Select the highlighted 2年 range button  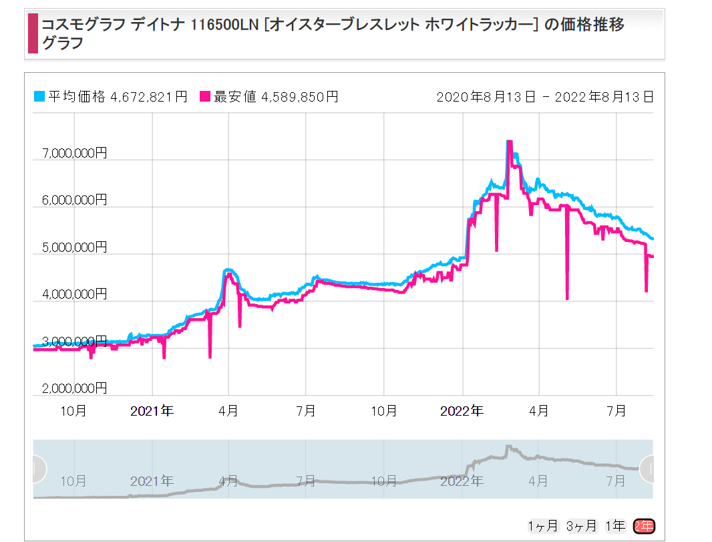(x=644, y=526)
